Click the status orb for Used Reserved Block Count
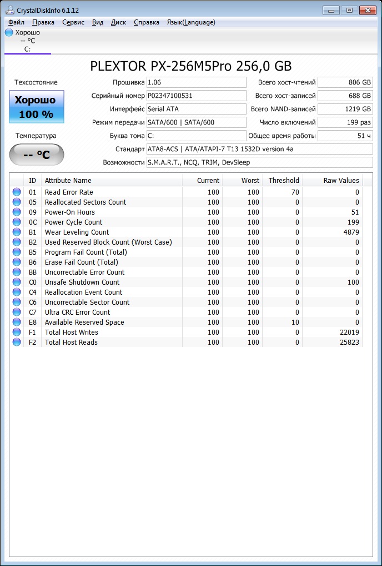 point(17,242)
